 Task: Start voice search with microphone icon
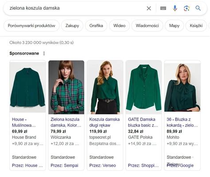175,8
